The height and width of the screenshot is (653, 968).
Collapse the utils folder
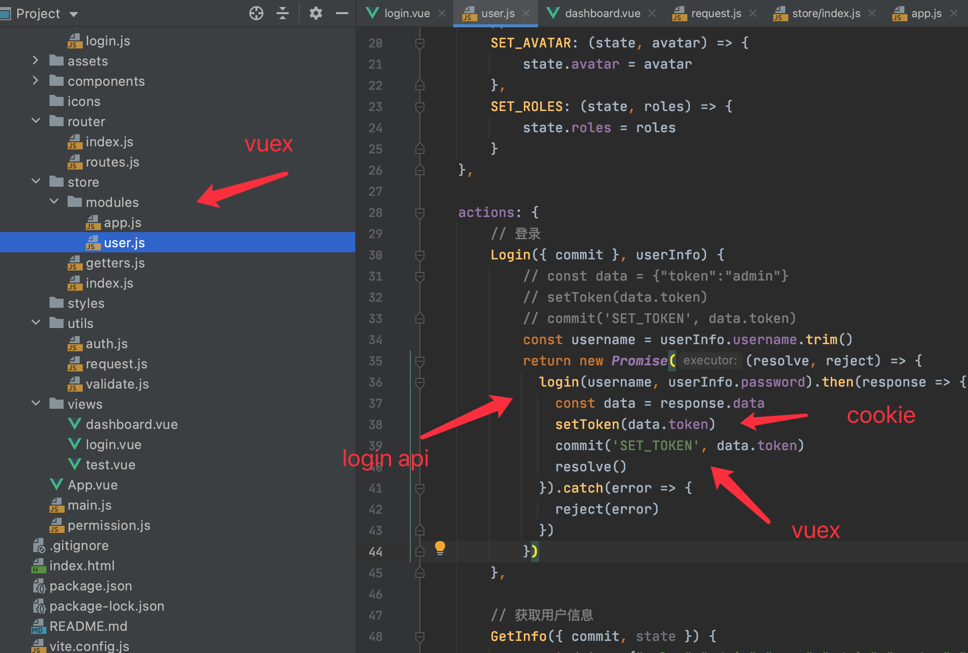pos(35,323)
